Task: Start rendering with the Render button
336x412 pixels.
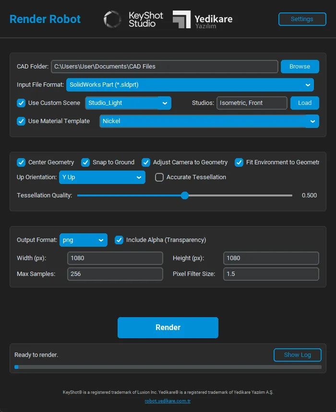Action: (x=168, y=328)
